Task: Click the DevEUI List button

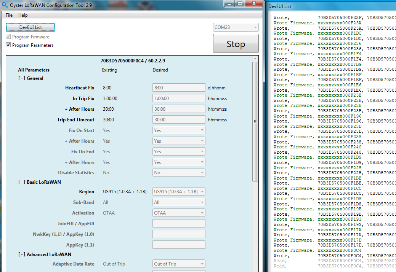Action: 30,27
